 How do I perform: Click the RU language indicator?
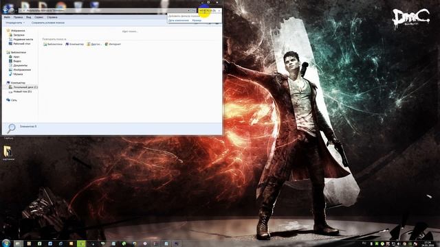pos(364,243)
